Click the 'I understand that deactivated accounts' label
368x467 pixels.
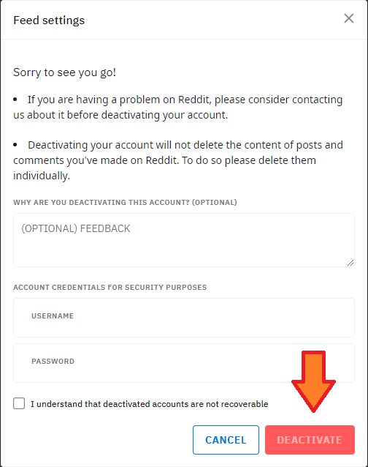tap(150, 404)
